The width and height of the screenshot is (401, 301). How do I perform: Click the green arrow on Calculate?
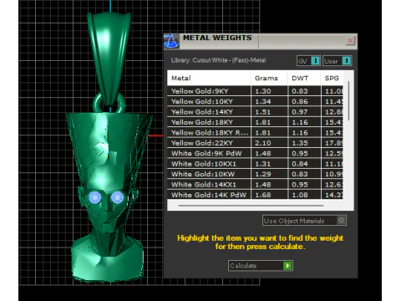pos(287,266)
